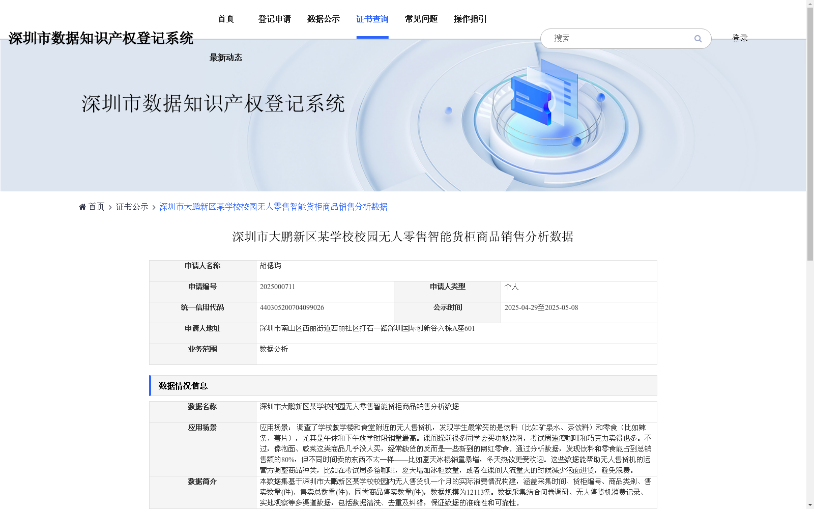Go to 证书公示 breadcrumb link
The image size is (814, 509).
point(132,207)
